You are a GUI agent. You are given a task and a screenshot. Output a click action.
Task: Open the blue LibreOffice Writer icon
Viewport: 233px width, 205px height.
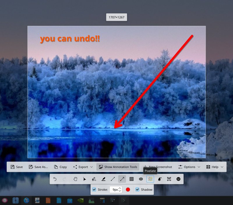pos(59,201)
